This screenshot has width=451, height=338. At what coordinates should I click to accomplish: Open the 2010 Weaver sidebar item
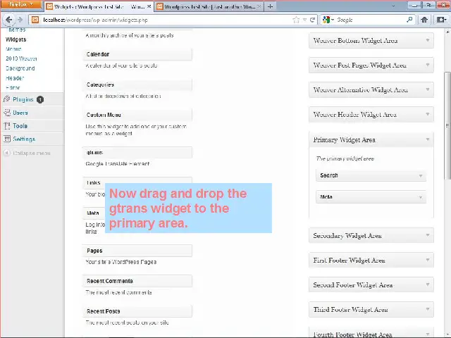coord(21,58)
